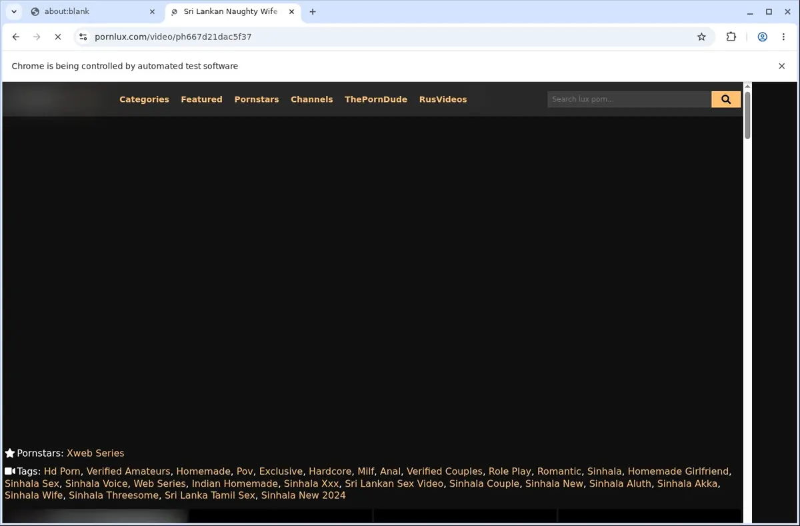Dismiss the automated test software infobar
This screenshot has width=800, height=526.
tap(782, 66)
